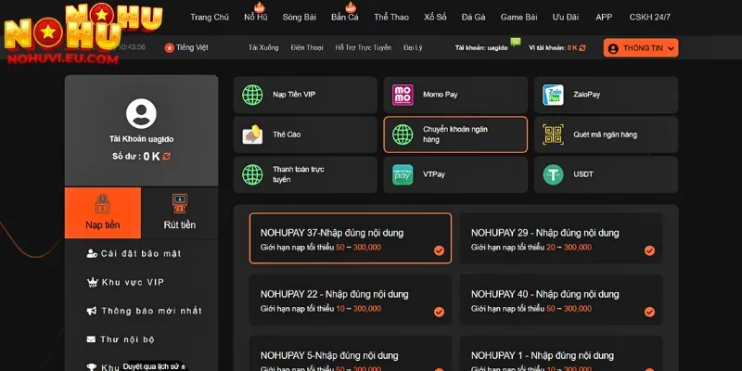The image size is (742, 371).
Task: Select NOHUPAY 1 deposit channel
Action: coord(561,353)
